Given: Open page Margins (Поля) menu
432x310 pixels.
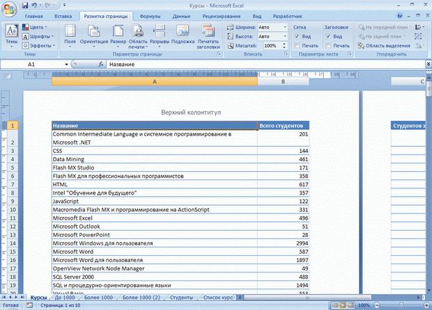Looking at the screenshot, I should tap(70, 36).
